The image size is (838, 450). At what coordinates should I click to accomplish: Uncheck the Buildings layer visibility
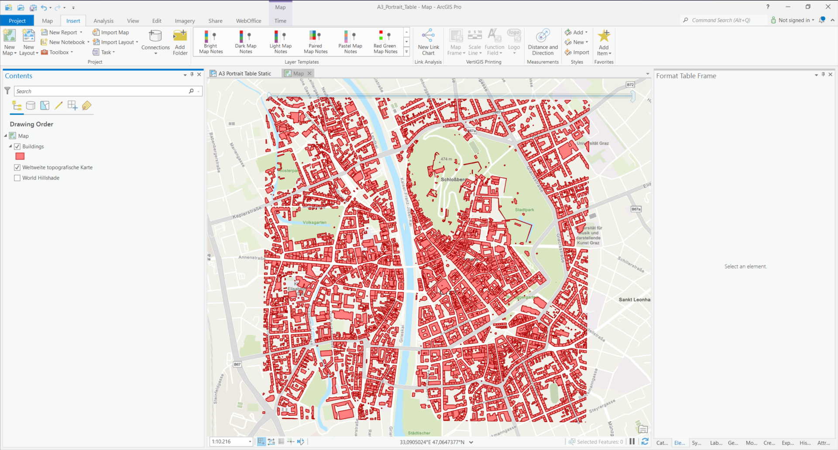coord(17,147)
